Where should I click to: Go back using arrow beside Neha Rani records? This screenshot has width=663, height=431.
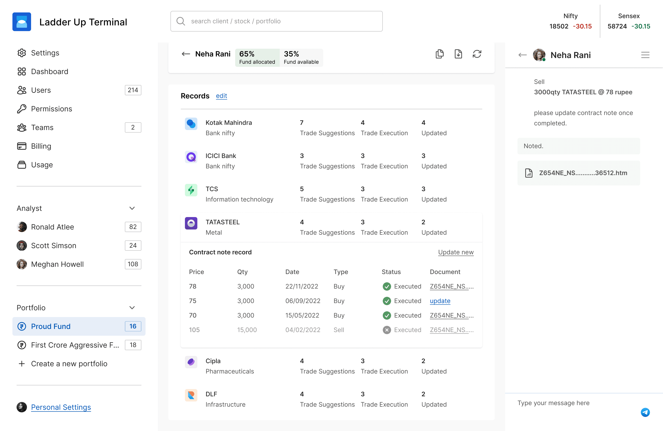pos(186,54)
